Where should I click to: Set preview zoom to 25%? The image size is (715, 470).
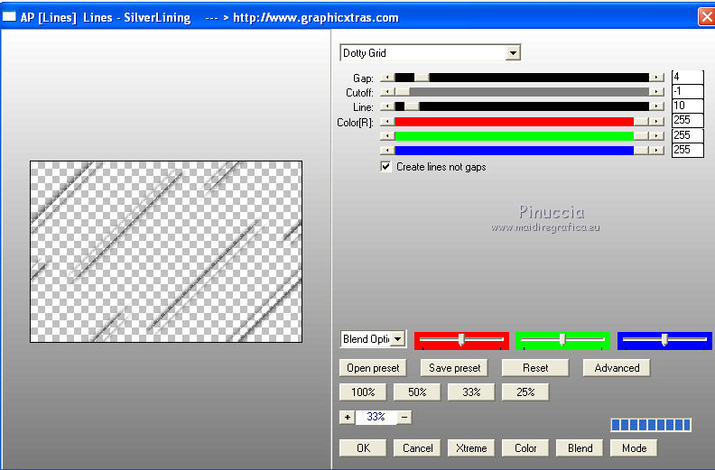pyautogui.click(x=525, y=392)
